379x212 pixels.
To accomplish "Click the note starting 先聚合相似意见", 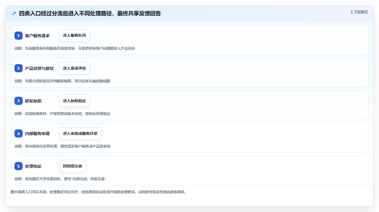I will [x=62, y=81].
